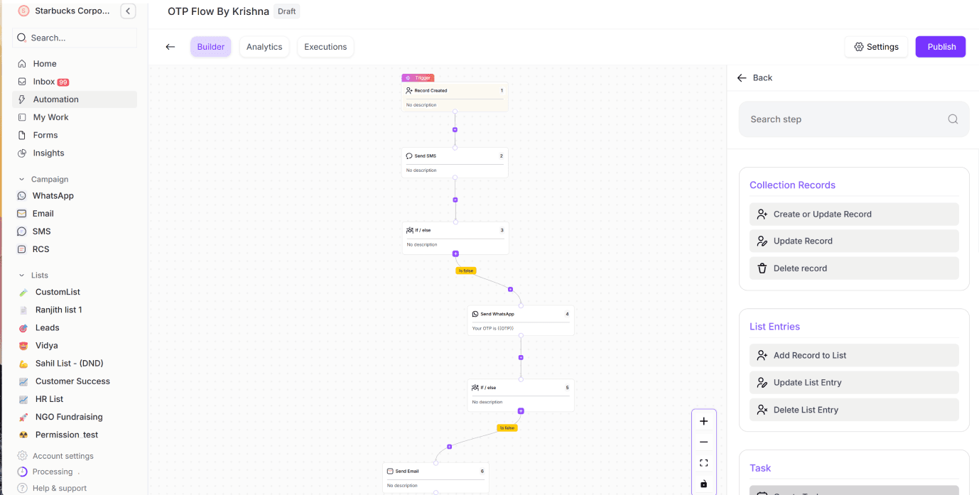The image size is (979, 495).
Task: Click the Publish button
Action: click(x=941, y=47)
